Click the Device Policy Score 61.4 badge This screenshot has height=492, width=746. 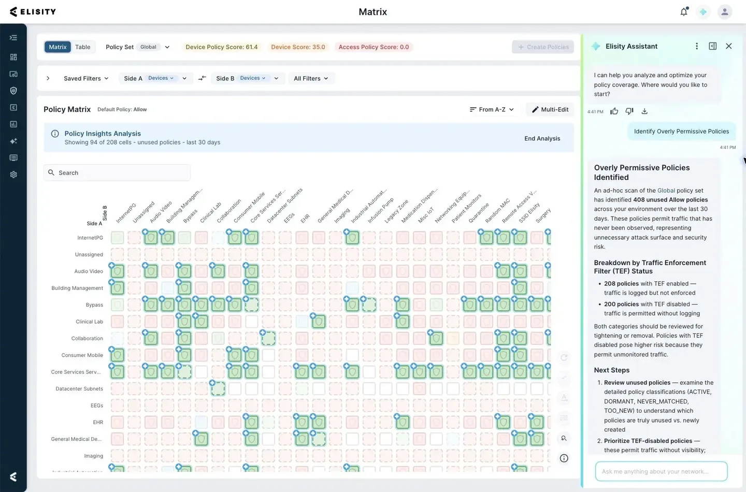click(x=222, y=47)
